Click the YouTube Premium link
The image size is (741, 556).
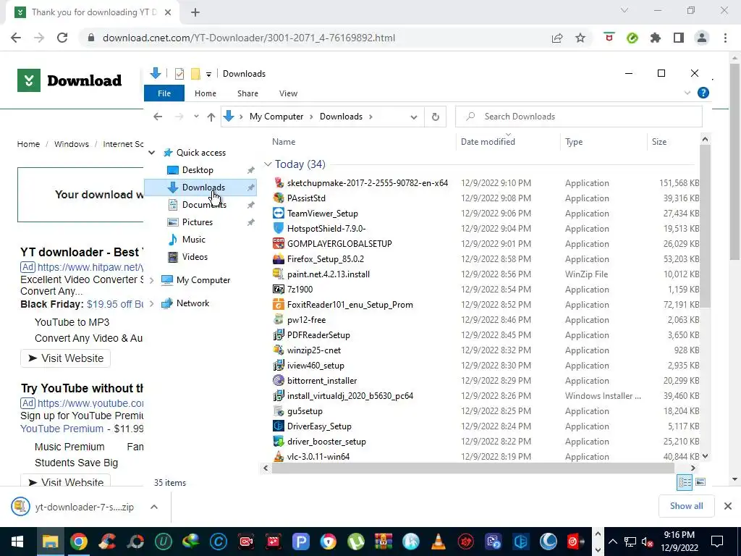pyautogui.click(x=62, y=429)
